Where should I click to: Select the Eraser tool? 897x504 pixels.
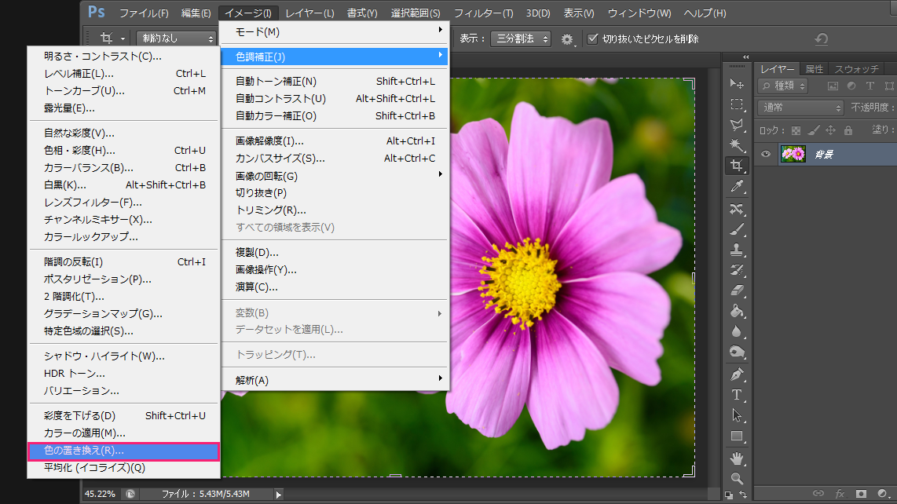[737, 290]
